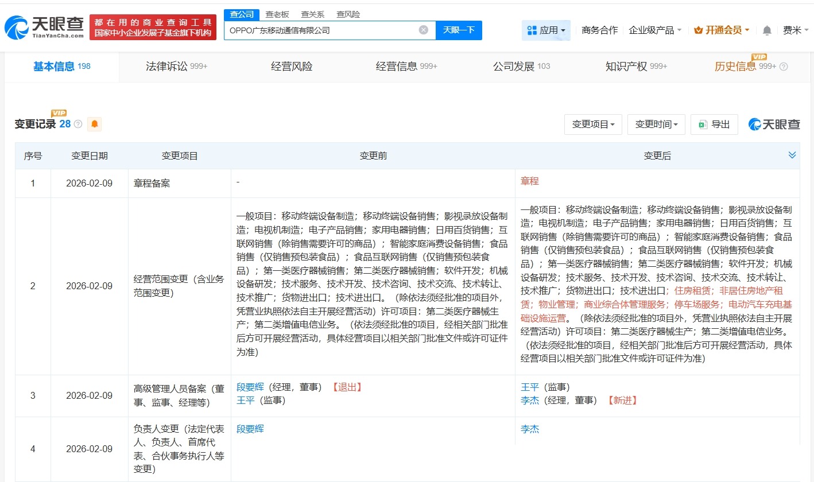Open the 章程 link in row 1
Screen dimensions: 814x482
pyautogui.click(x=530, y=181)
